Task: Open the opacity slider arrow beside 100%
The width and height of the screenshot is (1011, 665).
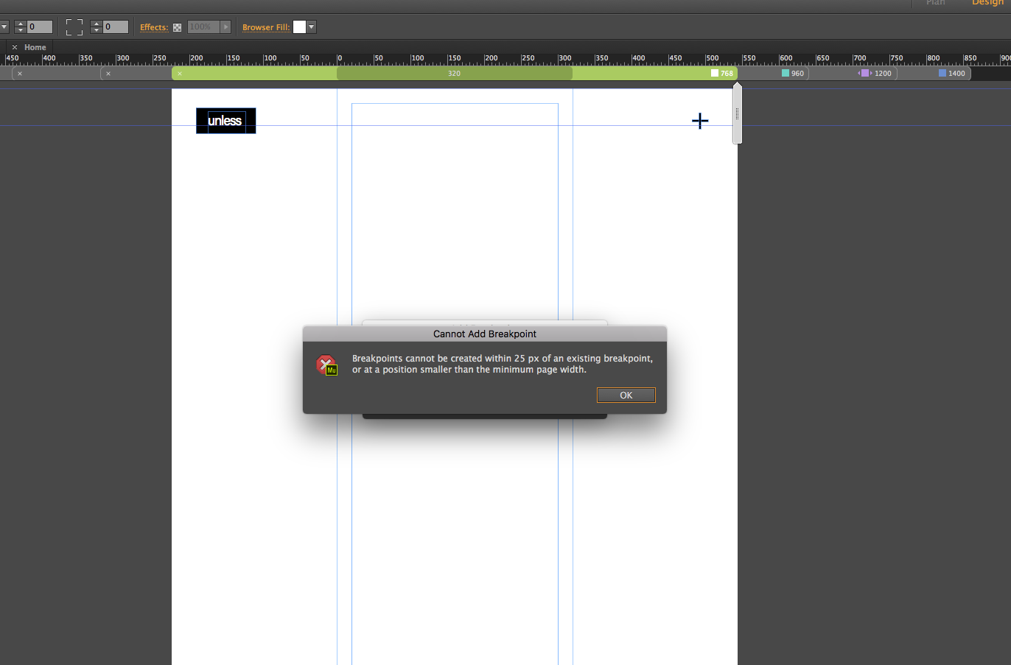Action: [x=225, y=27]
